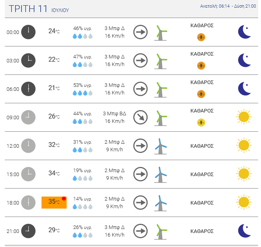Click the sun icon at 09:00
Screen dimensions: 261x247
244,117
